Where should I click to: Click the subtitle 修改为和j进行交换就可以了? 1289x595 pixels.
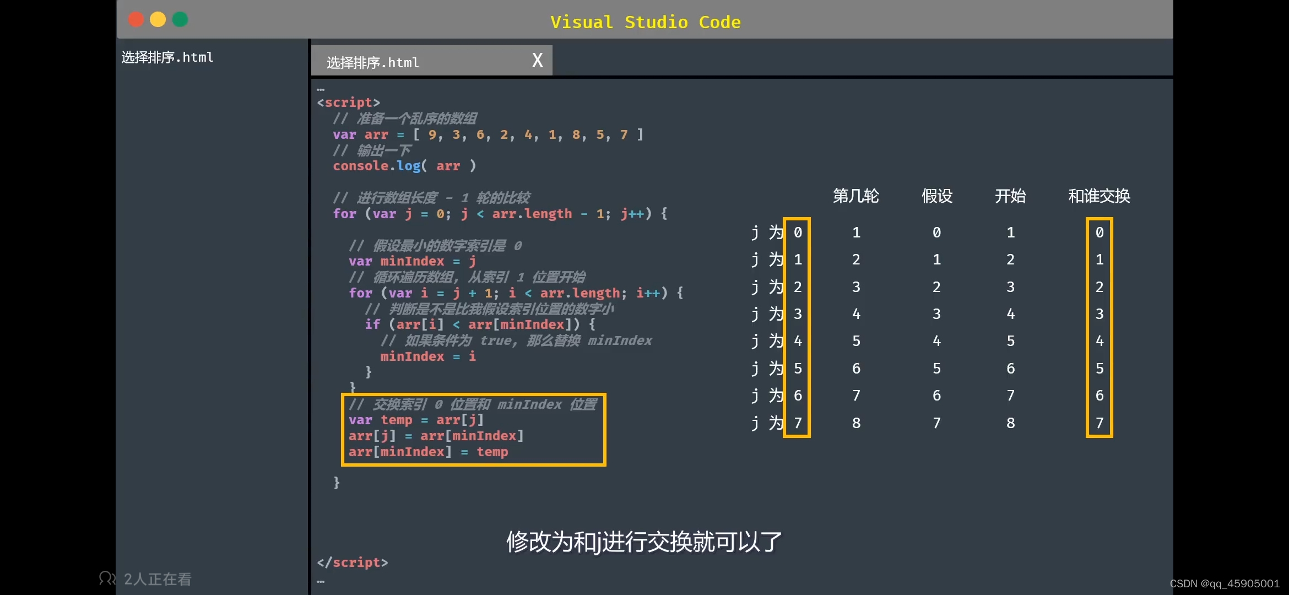coord(641,542)
